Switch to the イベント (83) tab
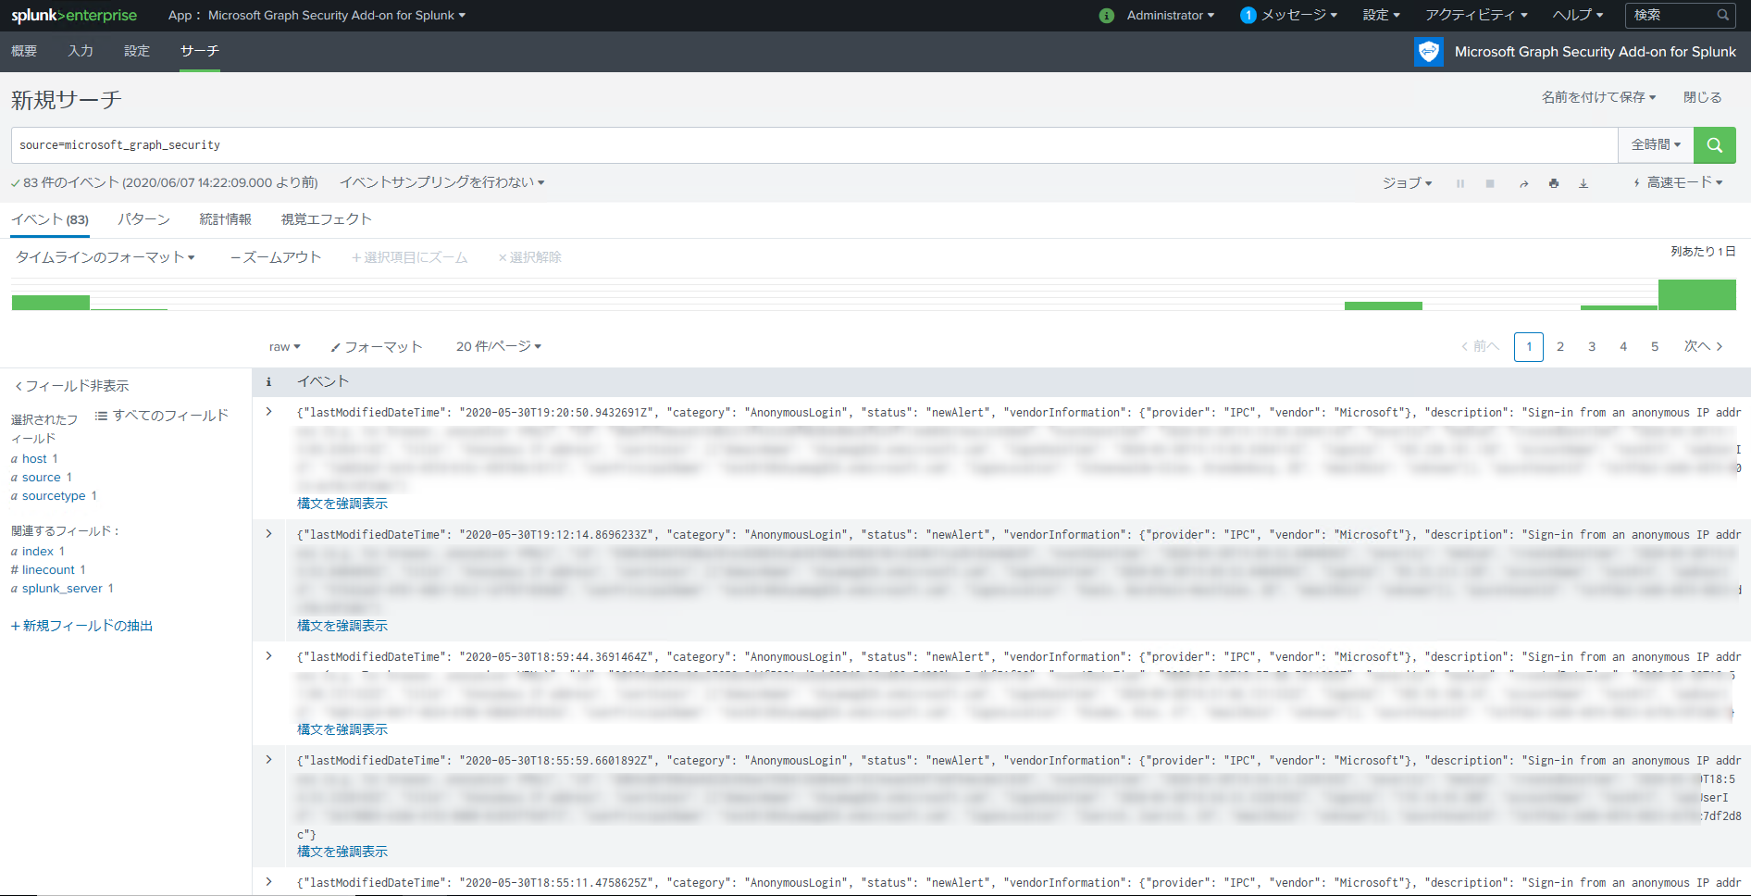 click(x=50, y=219)
